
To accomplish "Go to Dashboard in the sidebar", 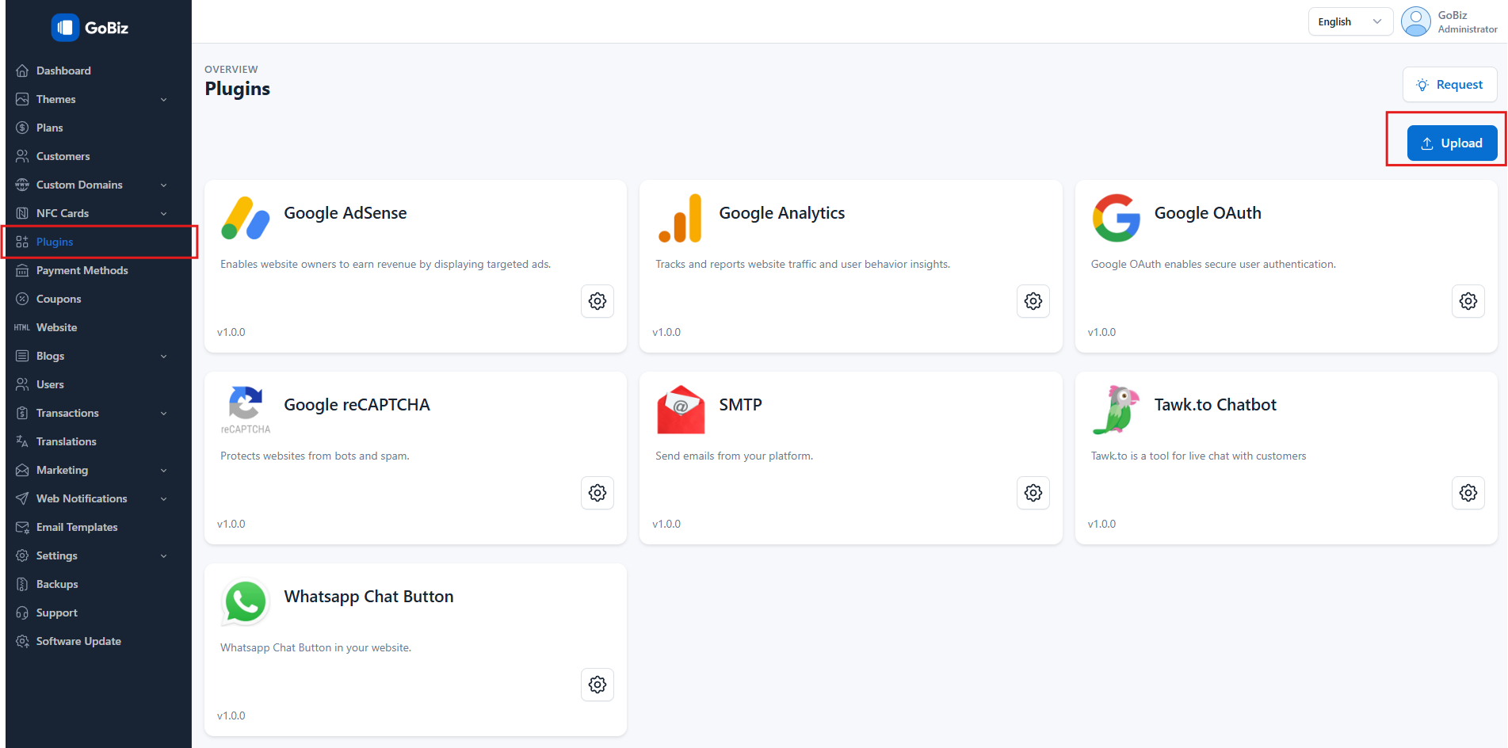I will tap(63, 71).
